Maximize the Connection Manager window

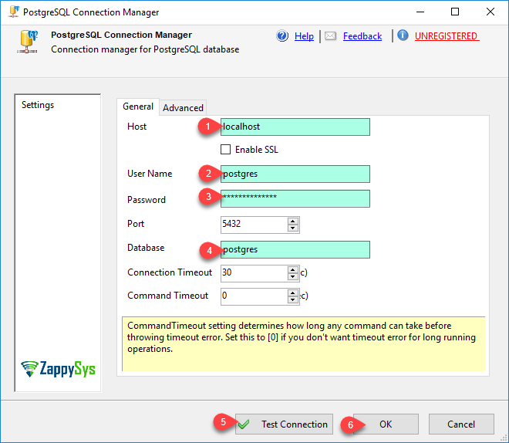[x=455, y=12]
